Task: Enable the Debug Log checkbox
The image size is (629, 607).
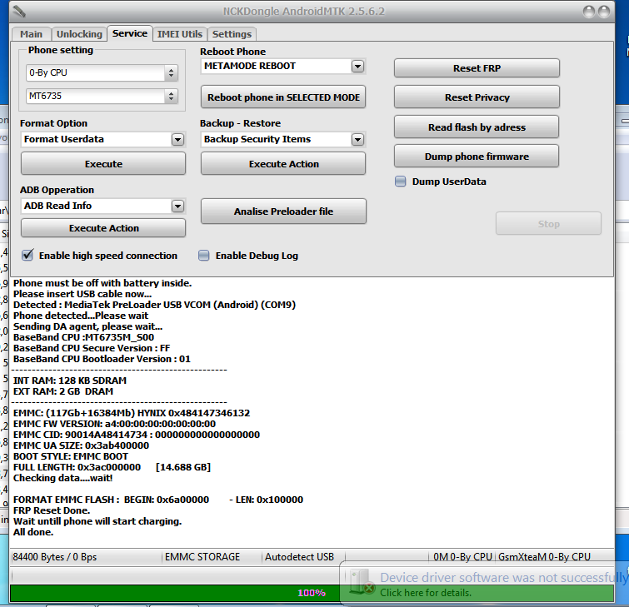Action: 204,256
